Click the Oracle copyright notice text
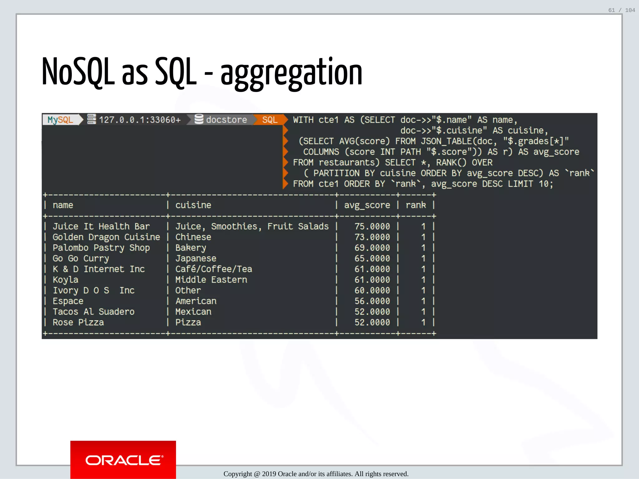The image size is (639, 479). (316, 474)
